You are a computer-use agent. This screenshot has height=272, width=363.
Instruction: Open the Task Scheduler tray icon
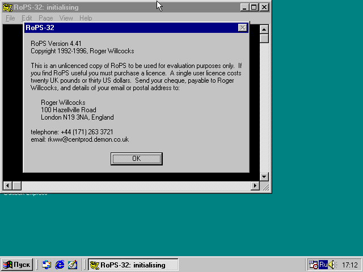click(x=313, y=265)
